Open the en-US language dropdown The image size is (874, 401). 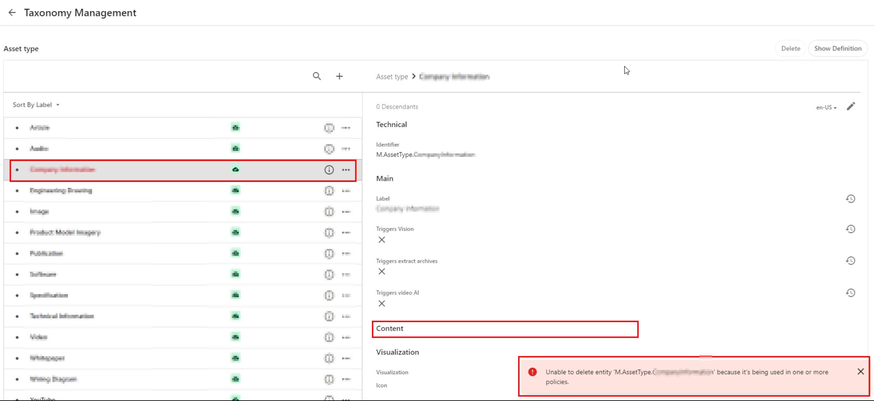point(826,108)
